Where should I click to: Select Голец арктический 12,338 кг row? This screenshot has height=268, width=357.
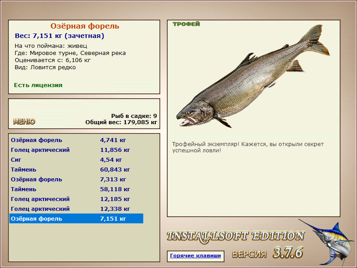coord(76,209)
